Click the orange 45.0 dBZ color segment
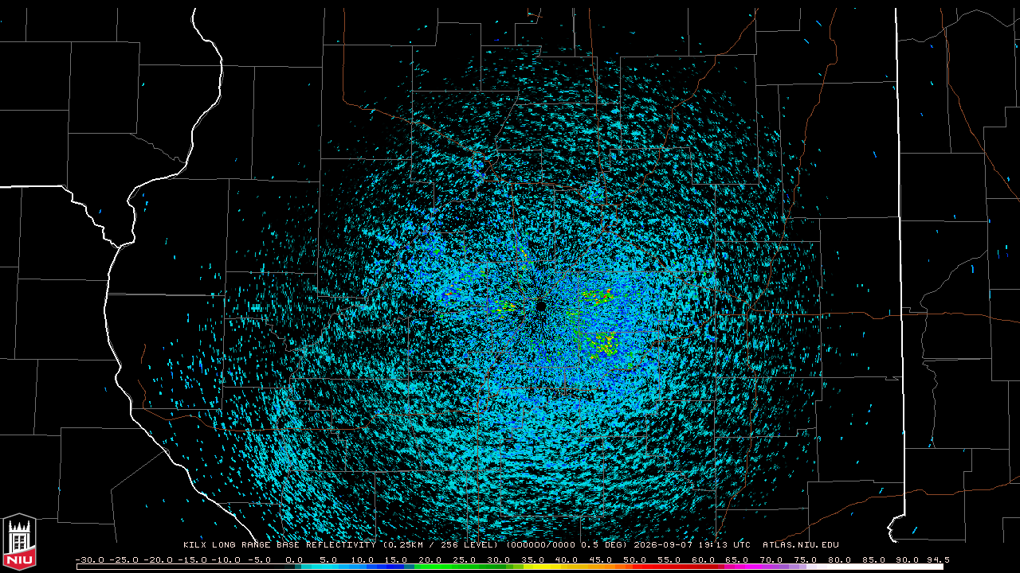This screenshot has width=1020, height=573. (x=601, y=567)
